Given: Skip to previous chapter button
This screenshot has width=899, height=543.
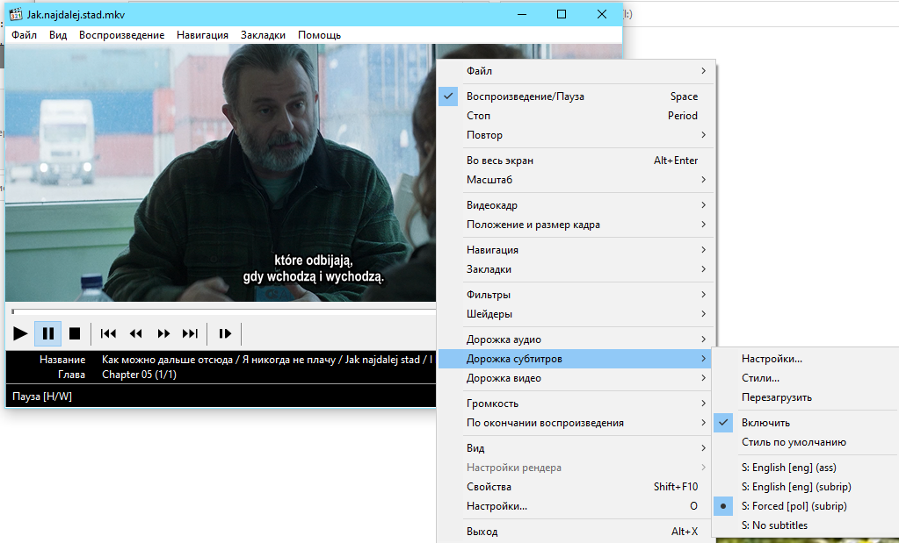Looking at the screenshot, I should 108,333.
